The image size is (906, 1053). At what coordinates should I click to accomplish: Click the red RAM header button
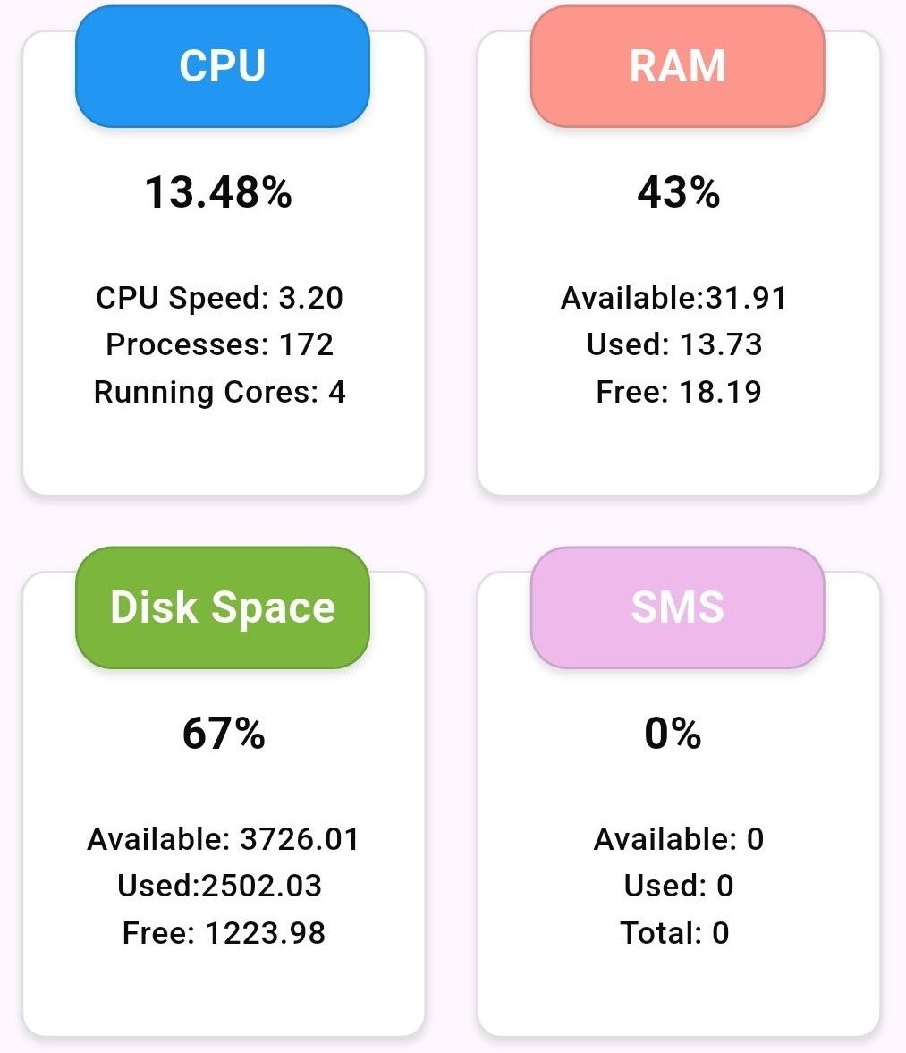click(x=677, y=66)
